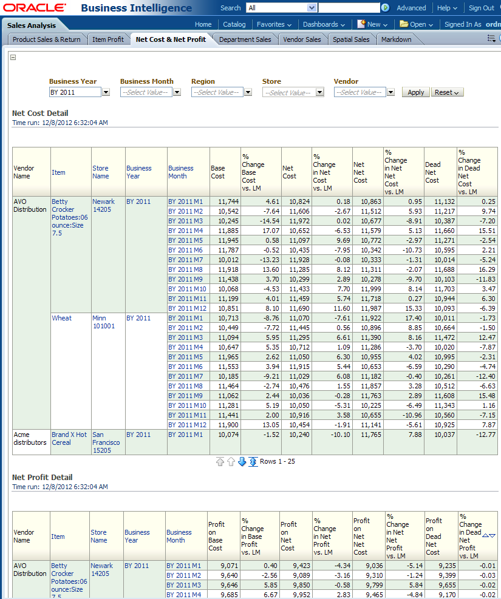Viewport: 501px width, 599px height.
Task: Sort descending on % Change in Dead Net Profit
Action: click(x=492, y=535)
